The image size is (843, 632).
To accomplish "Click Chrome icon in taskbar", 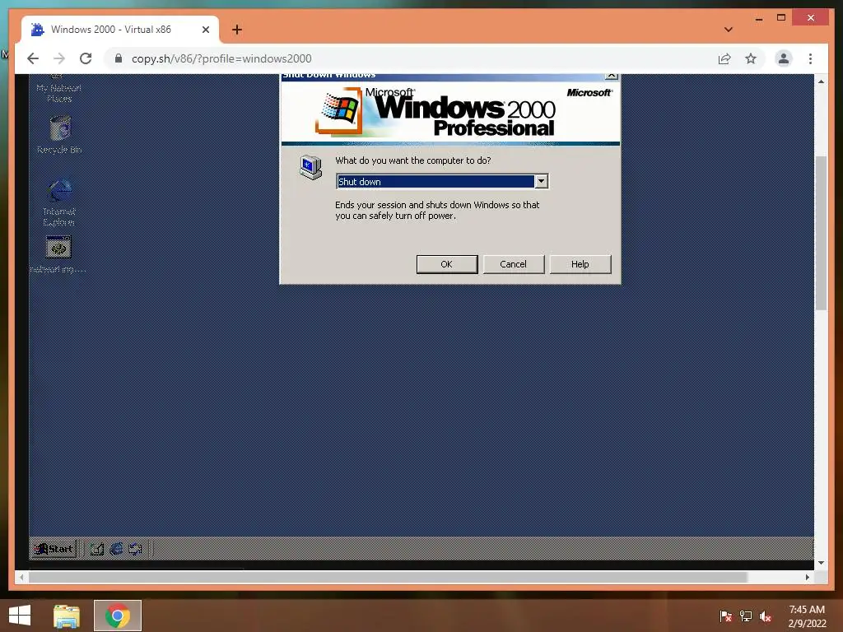I will click(118, 616).
